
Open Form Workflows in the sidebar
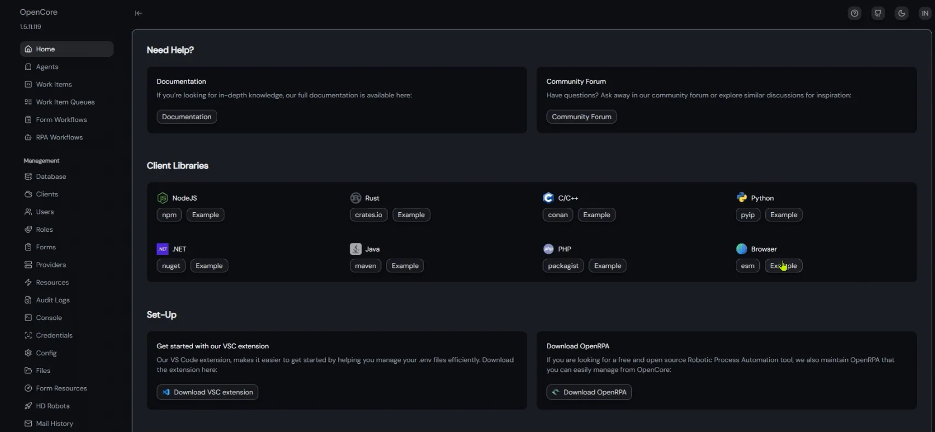[67, 120]
